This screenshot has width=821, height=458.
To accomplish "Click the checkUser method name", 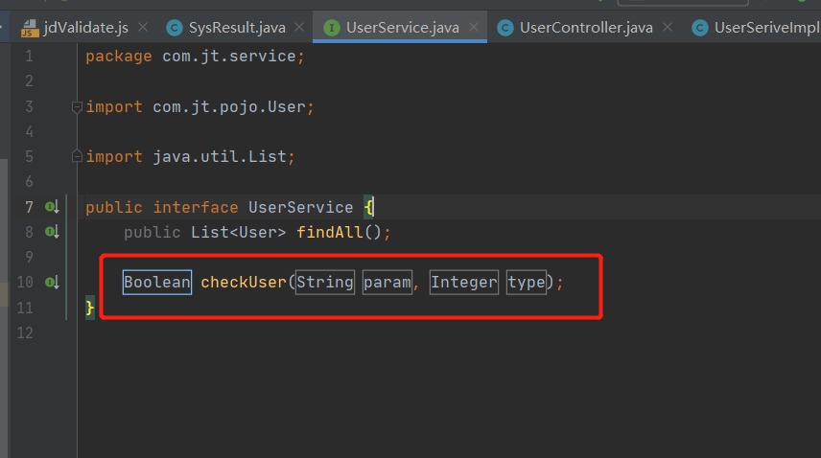I will 244,283.
